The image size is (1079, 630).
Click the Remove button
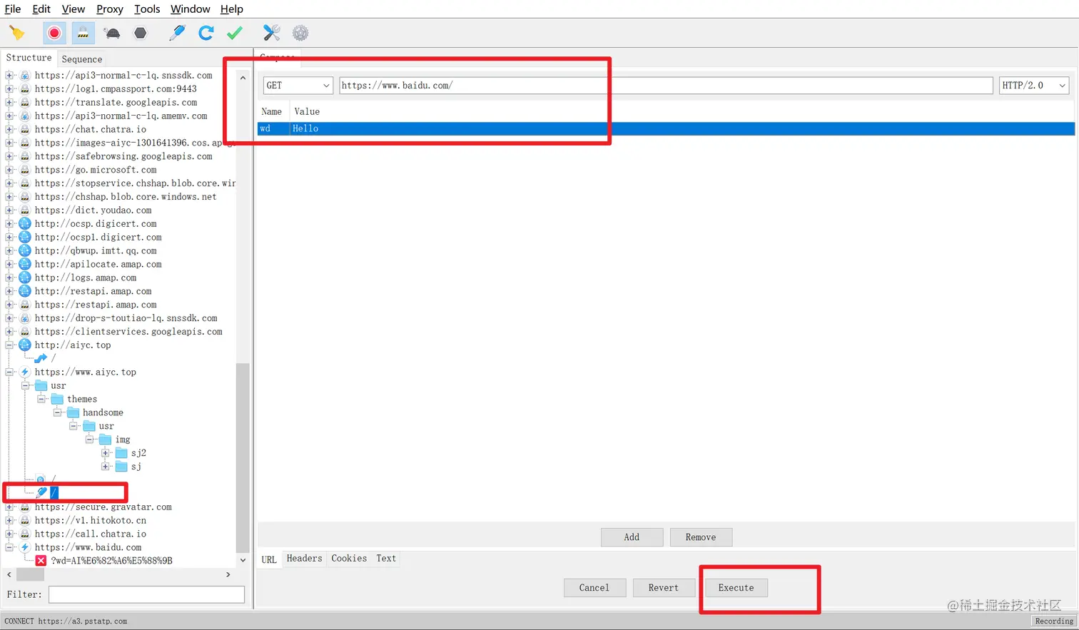click(x=701, y=537)
